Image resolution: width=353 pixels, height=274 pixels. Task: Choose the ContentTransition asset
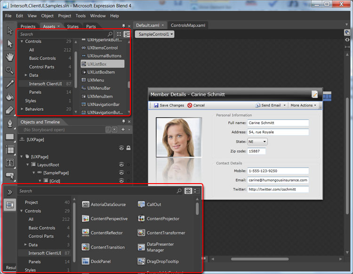[104, 247]
